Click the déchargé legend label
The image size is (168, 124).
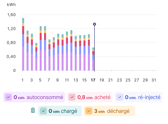tap(118, 111)
